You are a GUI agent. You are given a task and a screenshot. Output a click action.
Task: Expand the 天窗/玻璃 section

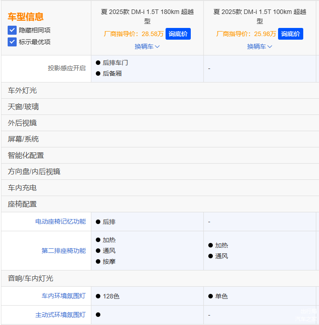(x=23, y=107)
